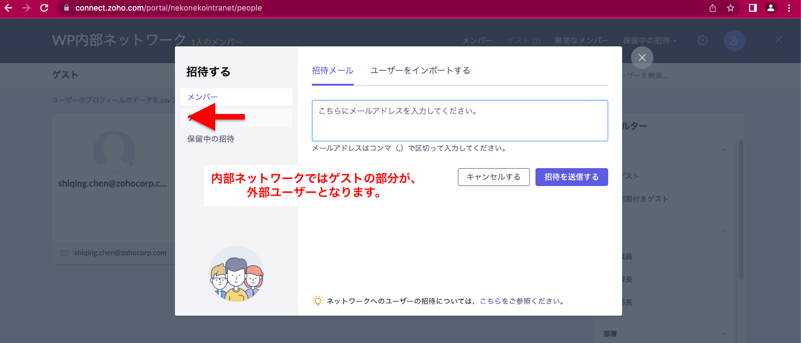The width and height of the screenshot is (801, 343).
Task: Close the invite dialog with round X
Action: click(642, 58)
